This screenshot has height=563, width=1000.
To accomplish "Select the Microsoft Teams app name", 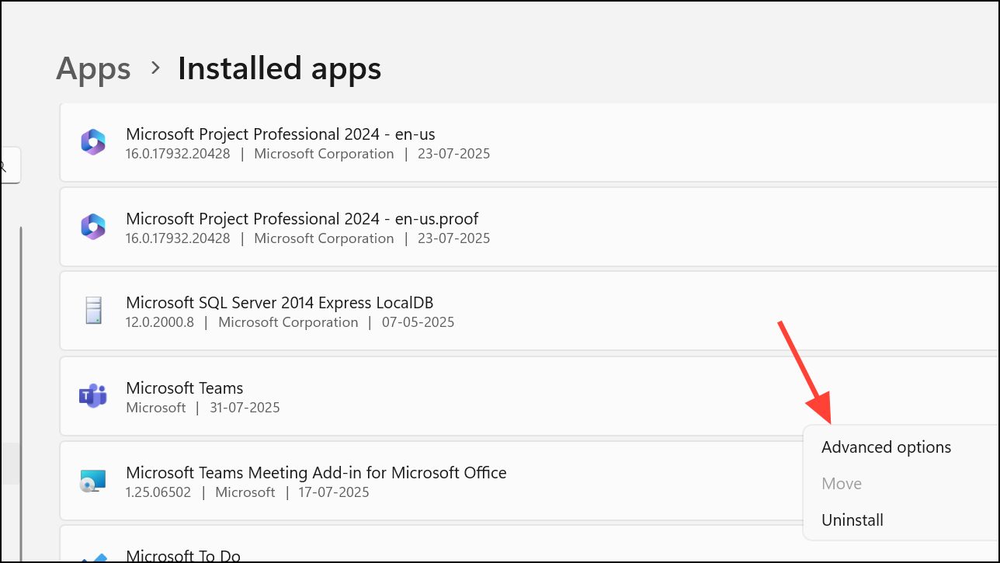I will (x=185, y=388).
